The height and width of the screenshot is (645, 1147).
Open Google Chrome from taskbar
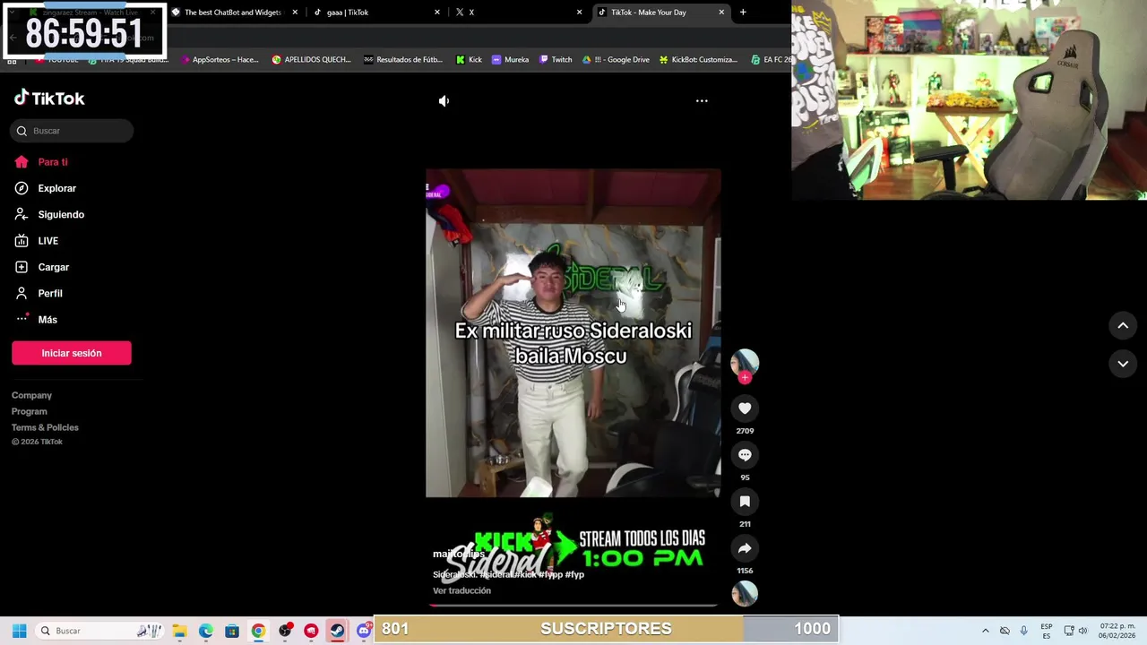258,631
